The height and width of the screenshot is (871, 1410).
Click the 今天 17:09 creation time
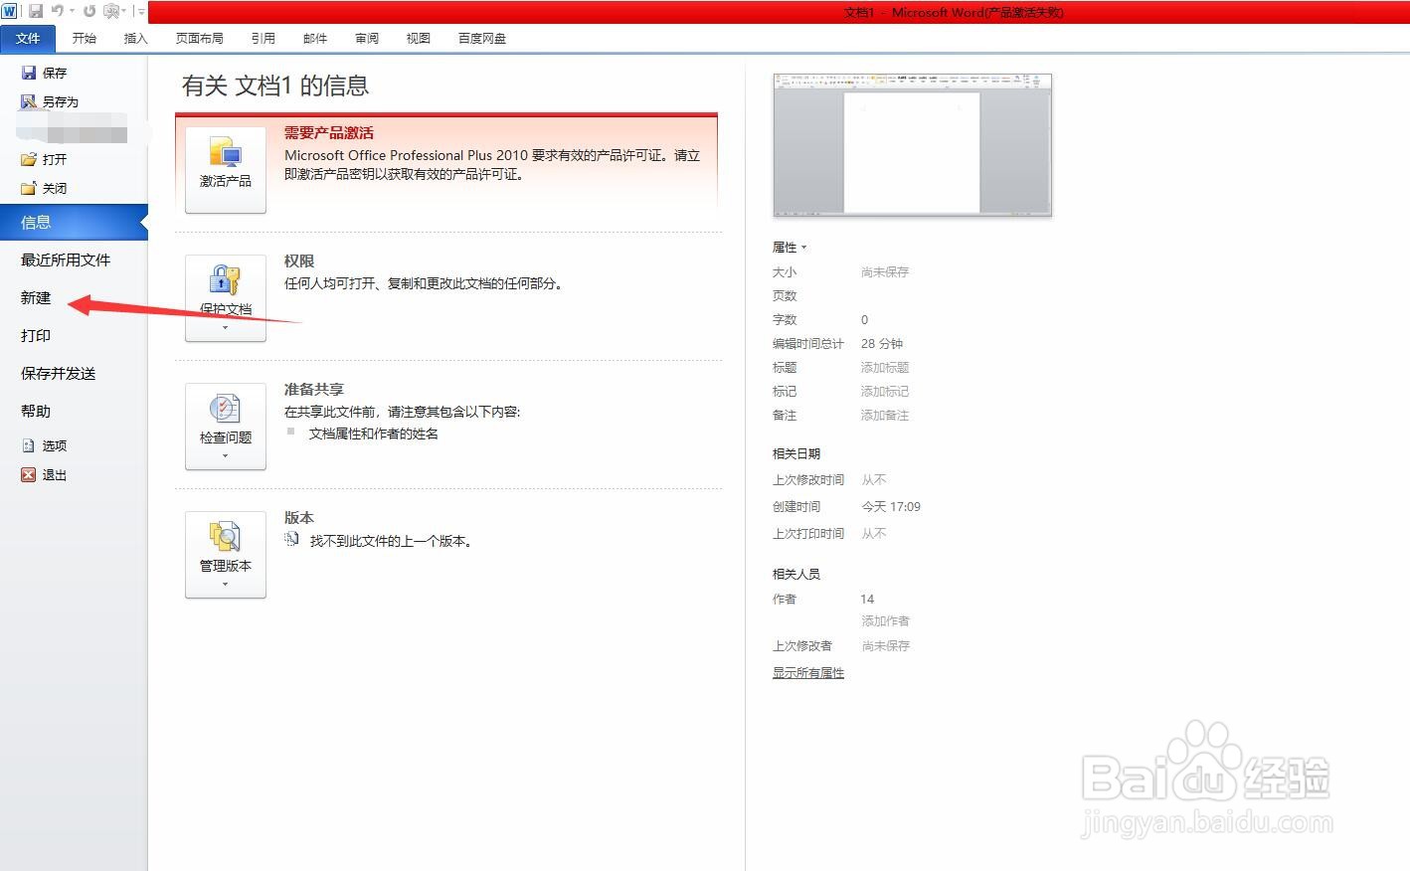tap(891, 506)
